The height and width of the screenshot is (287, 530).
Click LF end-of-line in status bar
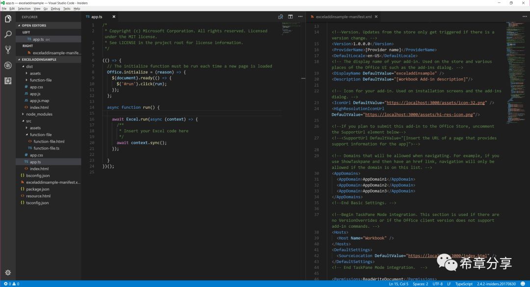(449, 284)
